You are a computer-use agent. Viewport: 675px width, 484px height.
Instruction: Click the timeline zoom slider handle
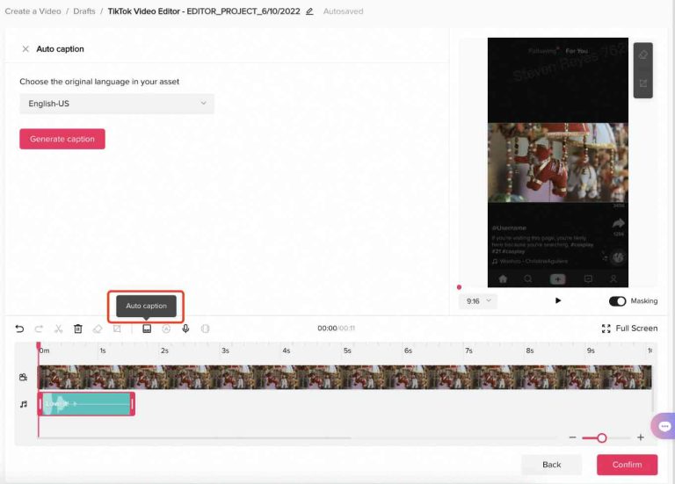click(x=602, y=438)
